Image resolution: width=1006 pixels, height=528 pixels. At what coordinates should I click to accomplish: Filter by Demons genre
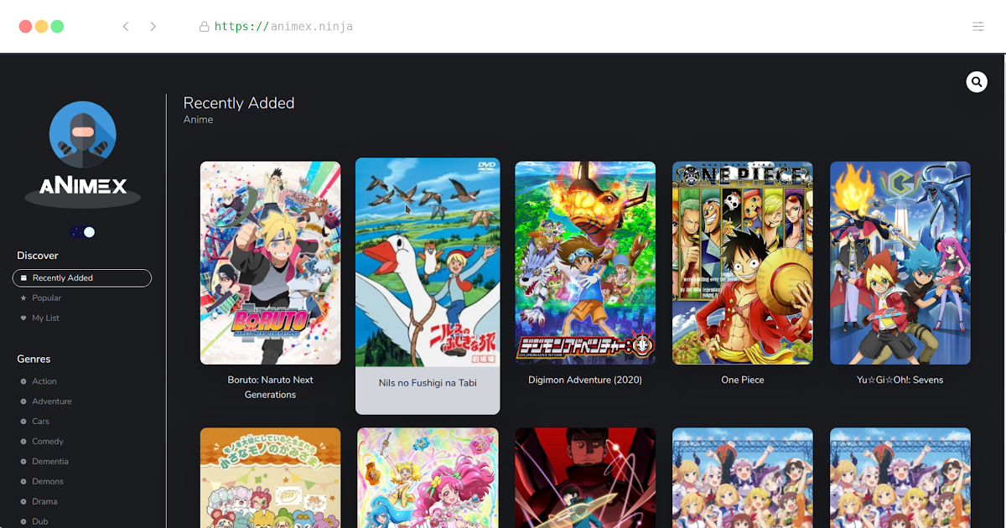[48, 482]
